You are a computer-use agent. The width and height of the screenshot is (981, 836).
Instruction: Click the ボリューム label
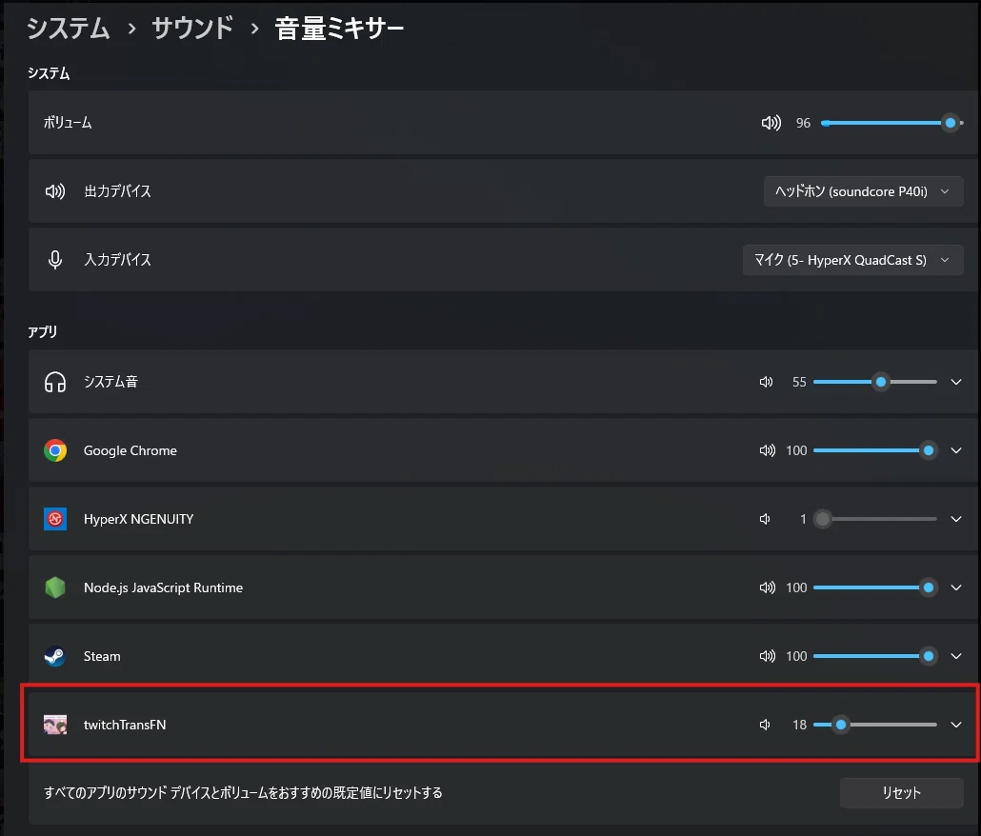tap(68, 123)
